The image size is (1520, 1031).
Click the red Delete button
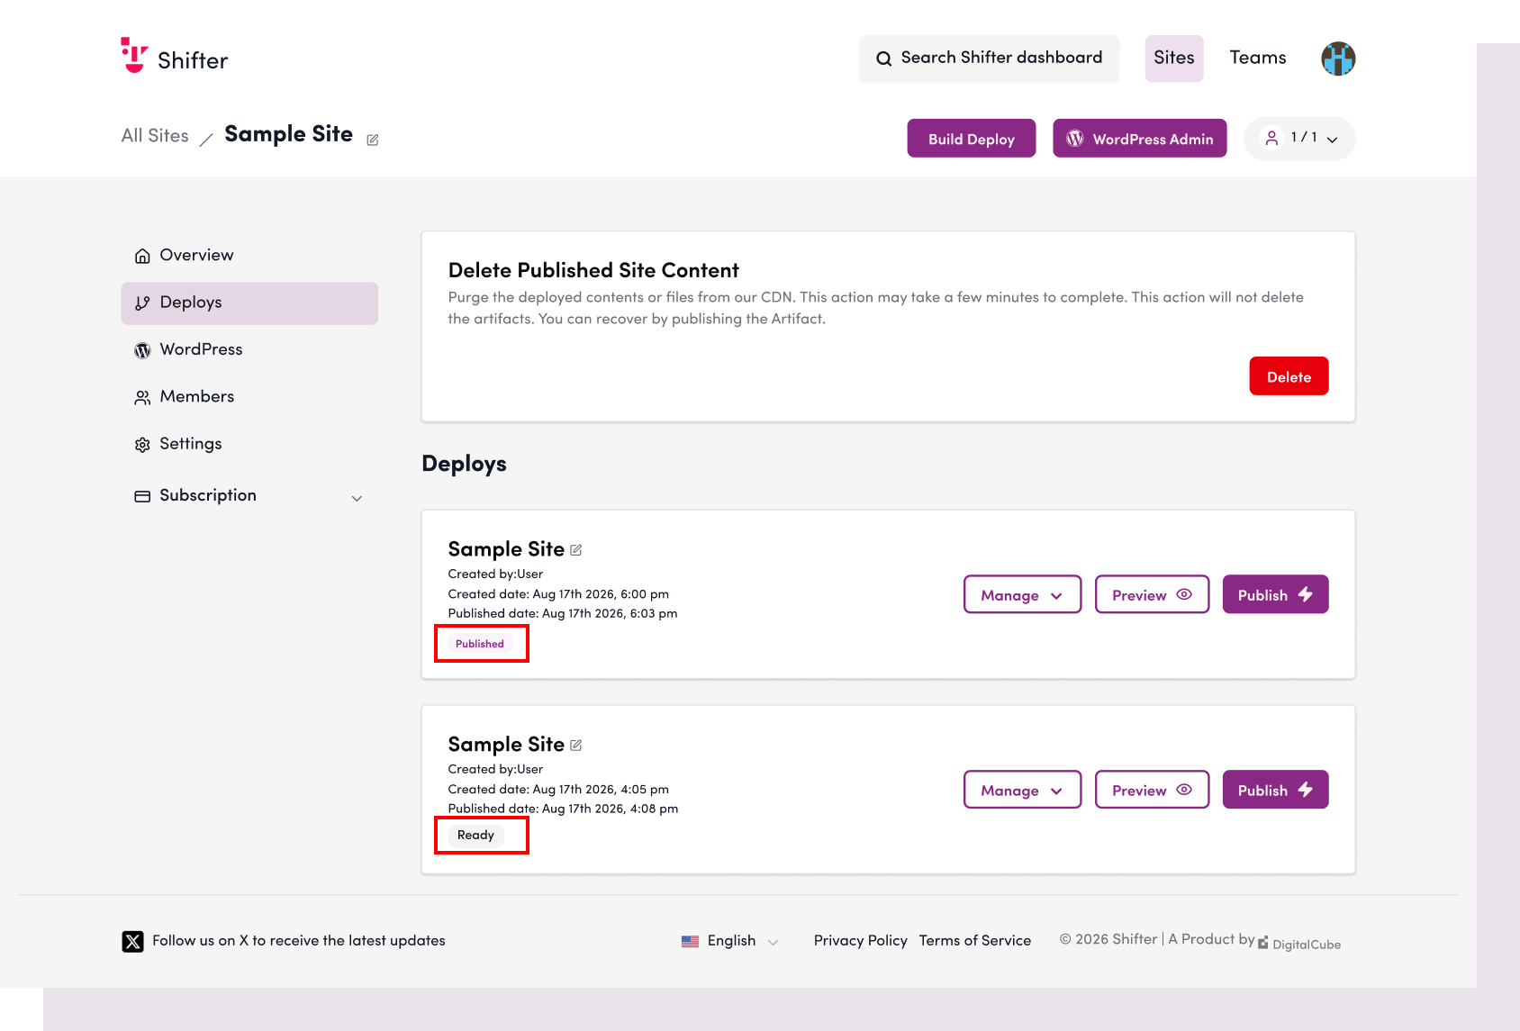pyautogui.click(x=1289, y=376)
